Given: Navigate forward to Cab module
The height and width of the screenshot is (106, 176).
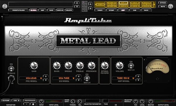Looking at the screenshot, I should (16, 100).
